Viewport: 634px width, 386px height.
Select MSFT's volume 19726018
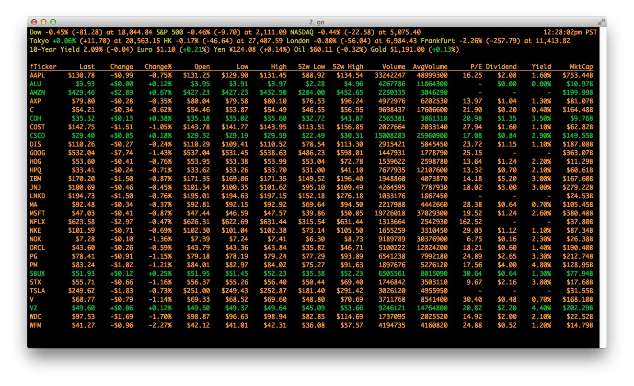coord(390,213)
